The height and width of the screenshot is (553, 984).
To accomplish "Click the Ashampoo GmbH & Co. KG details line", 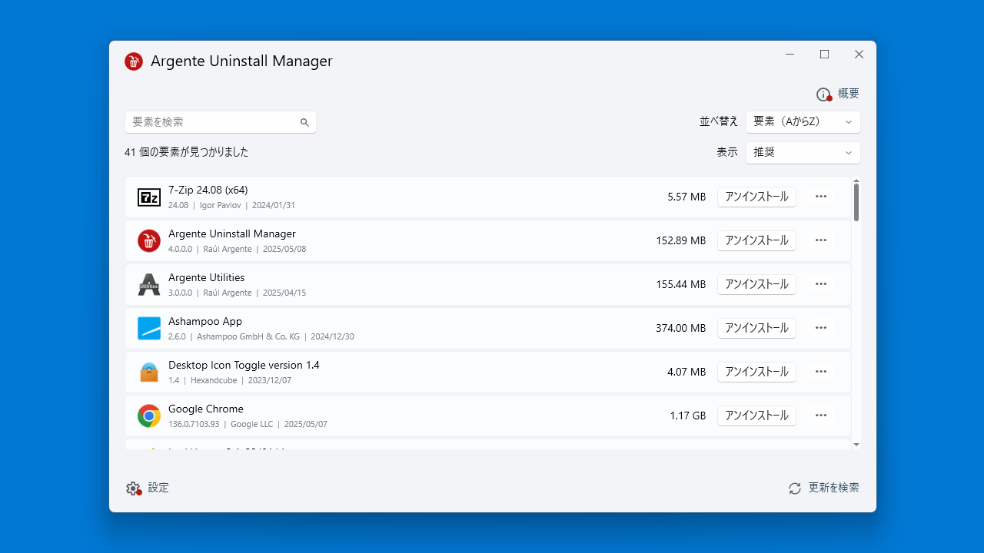I will point(261,336).
